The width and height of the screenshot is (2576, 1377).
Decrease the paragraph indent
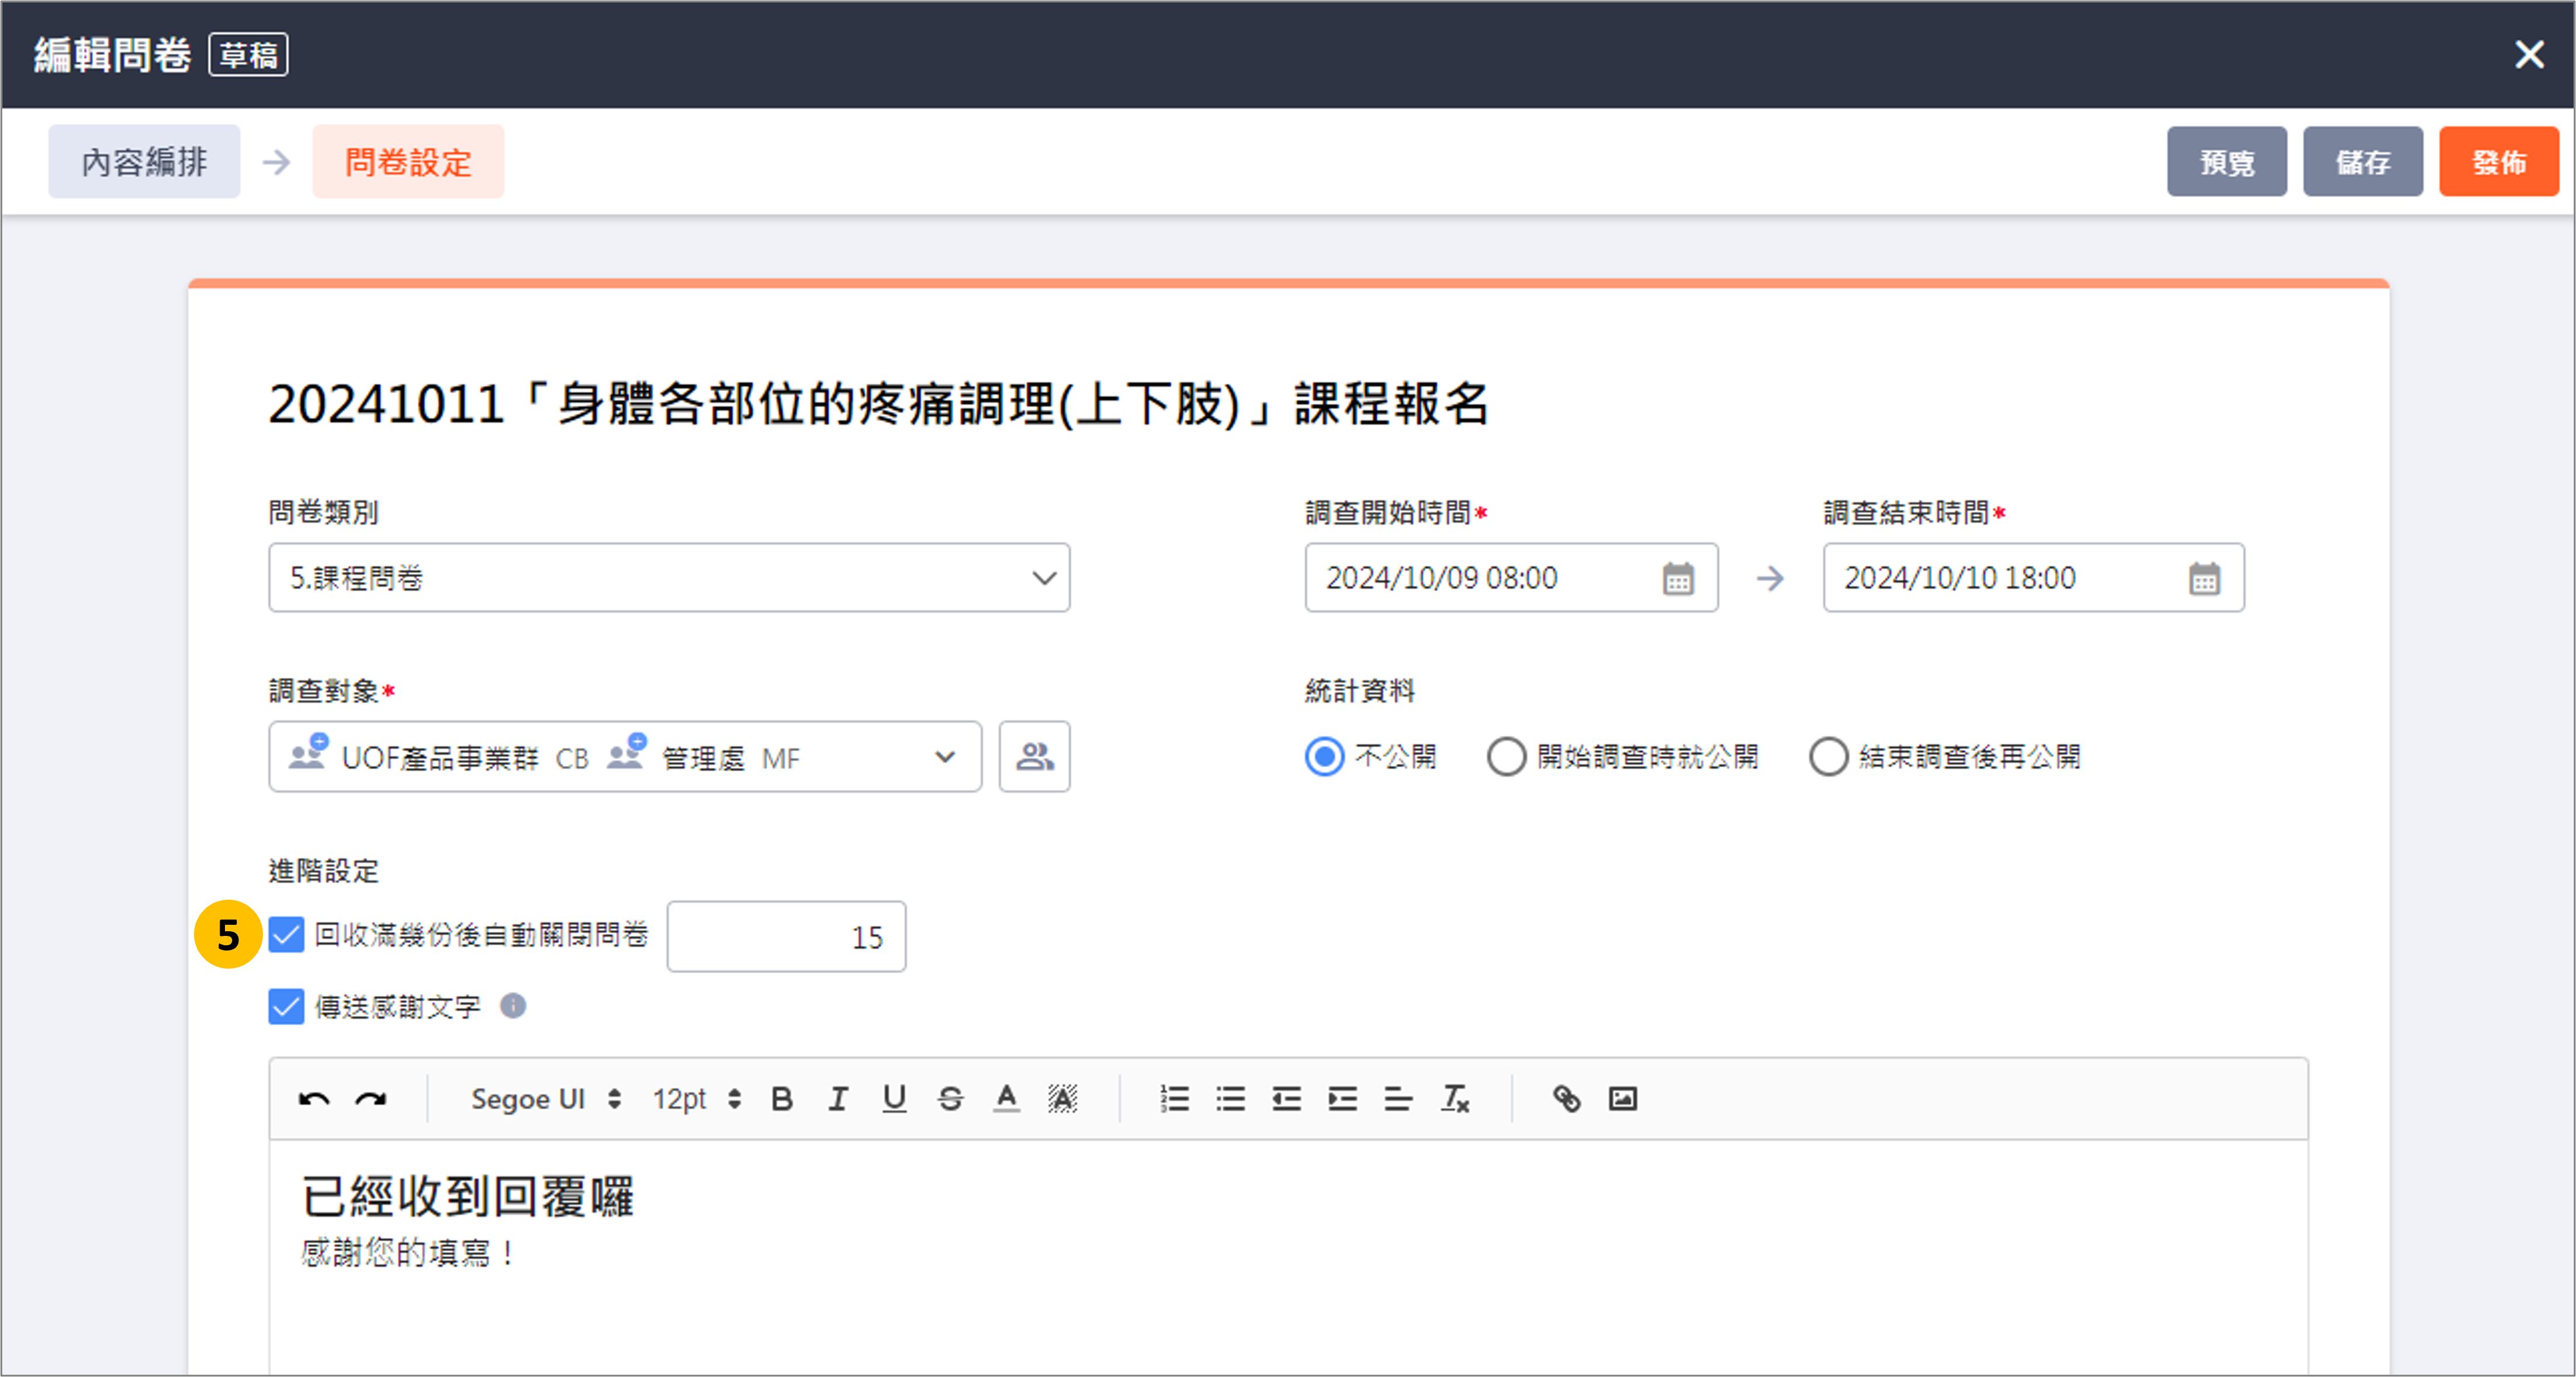(x=1286, y=1099)
